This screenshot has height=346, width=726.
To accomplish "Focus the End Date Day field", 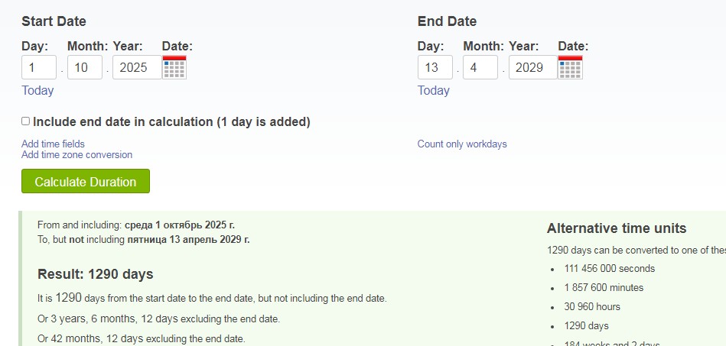I will 435,67.
